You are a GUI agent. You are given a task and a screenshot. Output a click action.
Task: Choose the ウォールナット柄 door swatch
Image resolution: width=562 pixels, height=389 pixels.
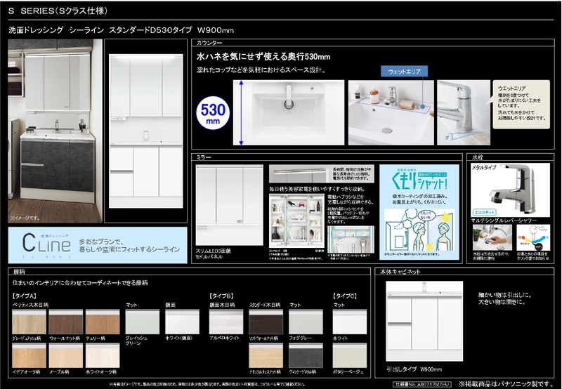[x=66, y=322]
